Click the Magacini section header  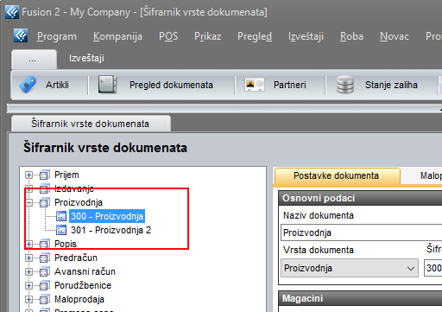click(x=360, y=298)
